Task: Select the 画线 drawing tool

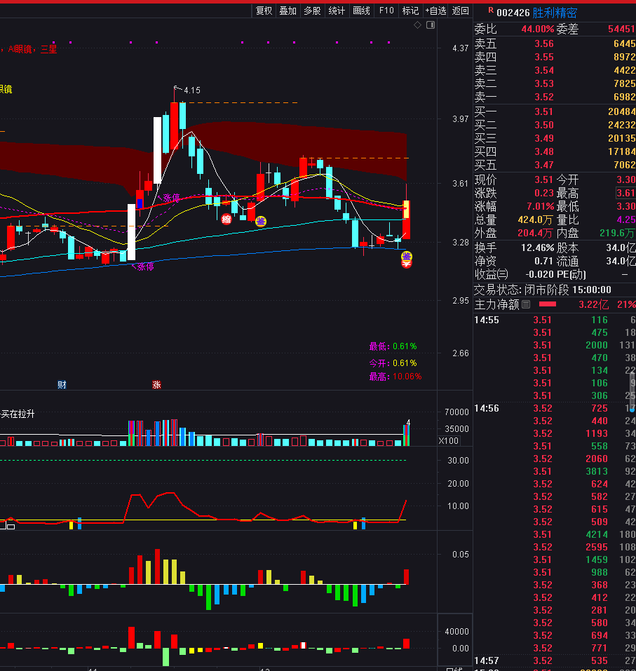Action: pos(361,11)
